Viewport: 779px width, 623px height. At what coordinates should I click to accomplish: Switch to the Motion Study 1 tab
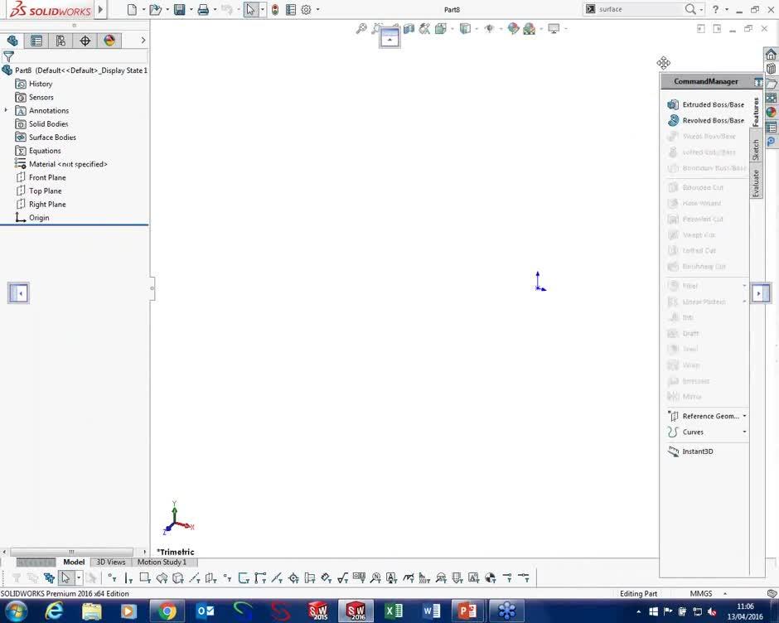(162, 562)
